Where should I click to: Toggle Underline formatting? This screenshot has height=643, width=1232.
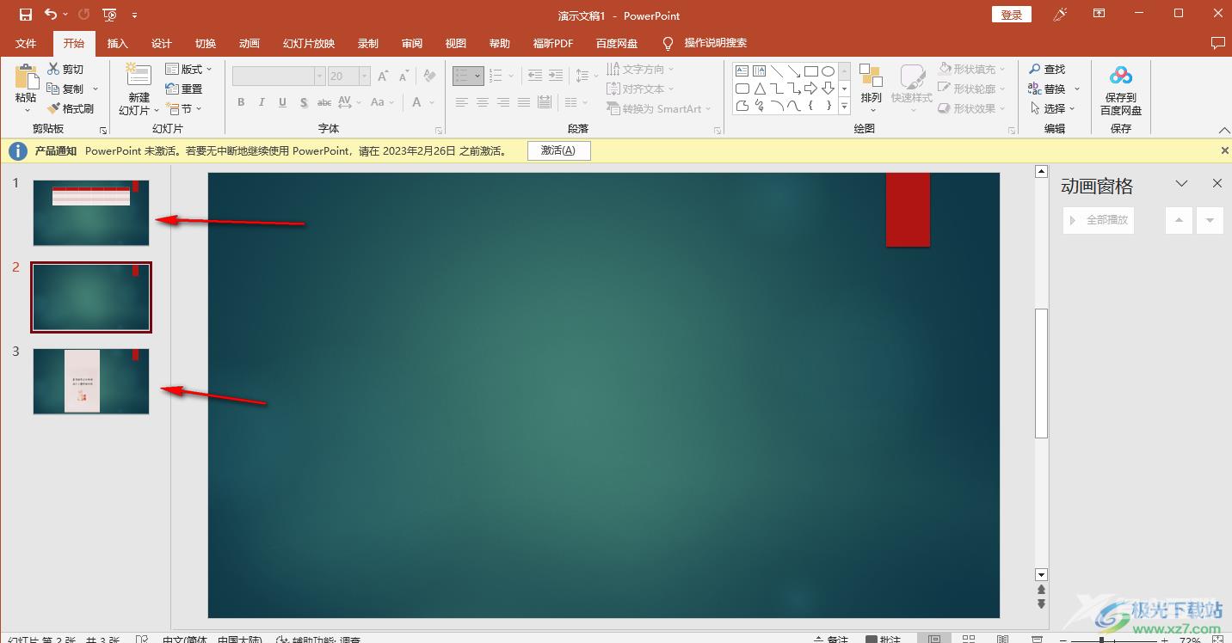(283, 102)
